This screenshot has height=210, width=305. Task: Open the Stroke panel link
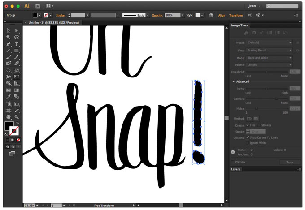61,15
